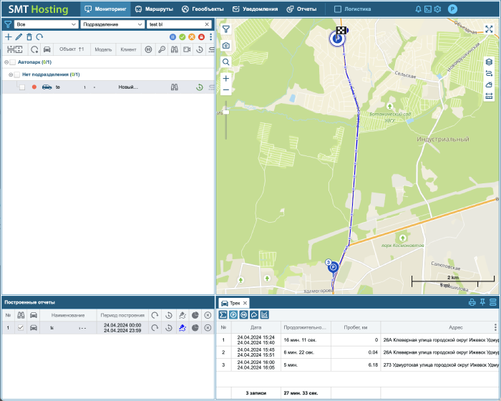
Task: Open the Все filter dropdown
Action: 47,24
